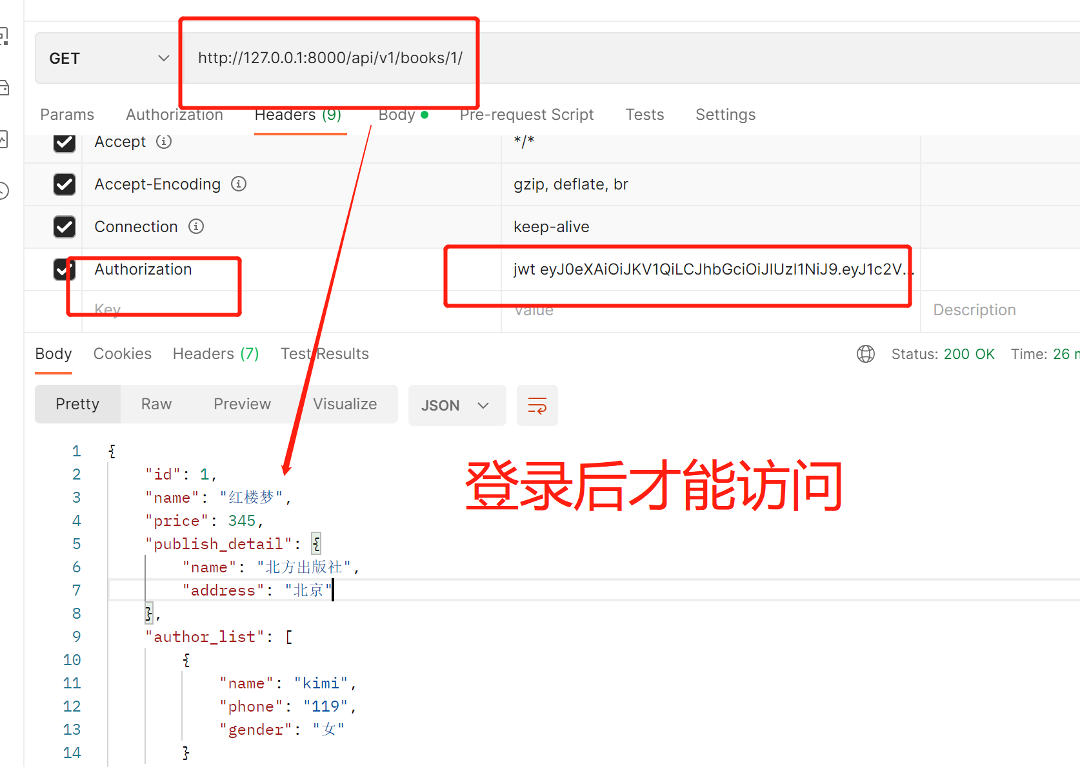Click line number 1 in the gutter

[76, 451]
